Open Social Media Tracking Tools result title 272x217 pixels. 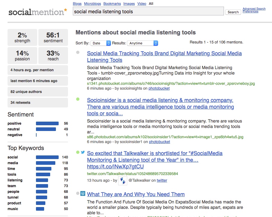click(164, 57)
